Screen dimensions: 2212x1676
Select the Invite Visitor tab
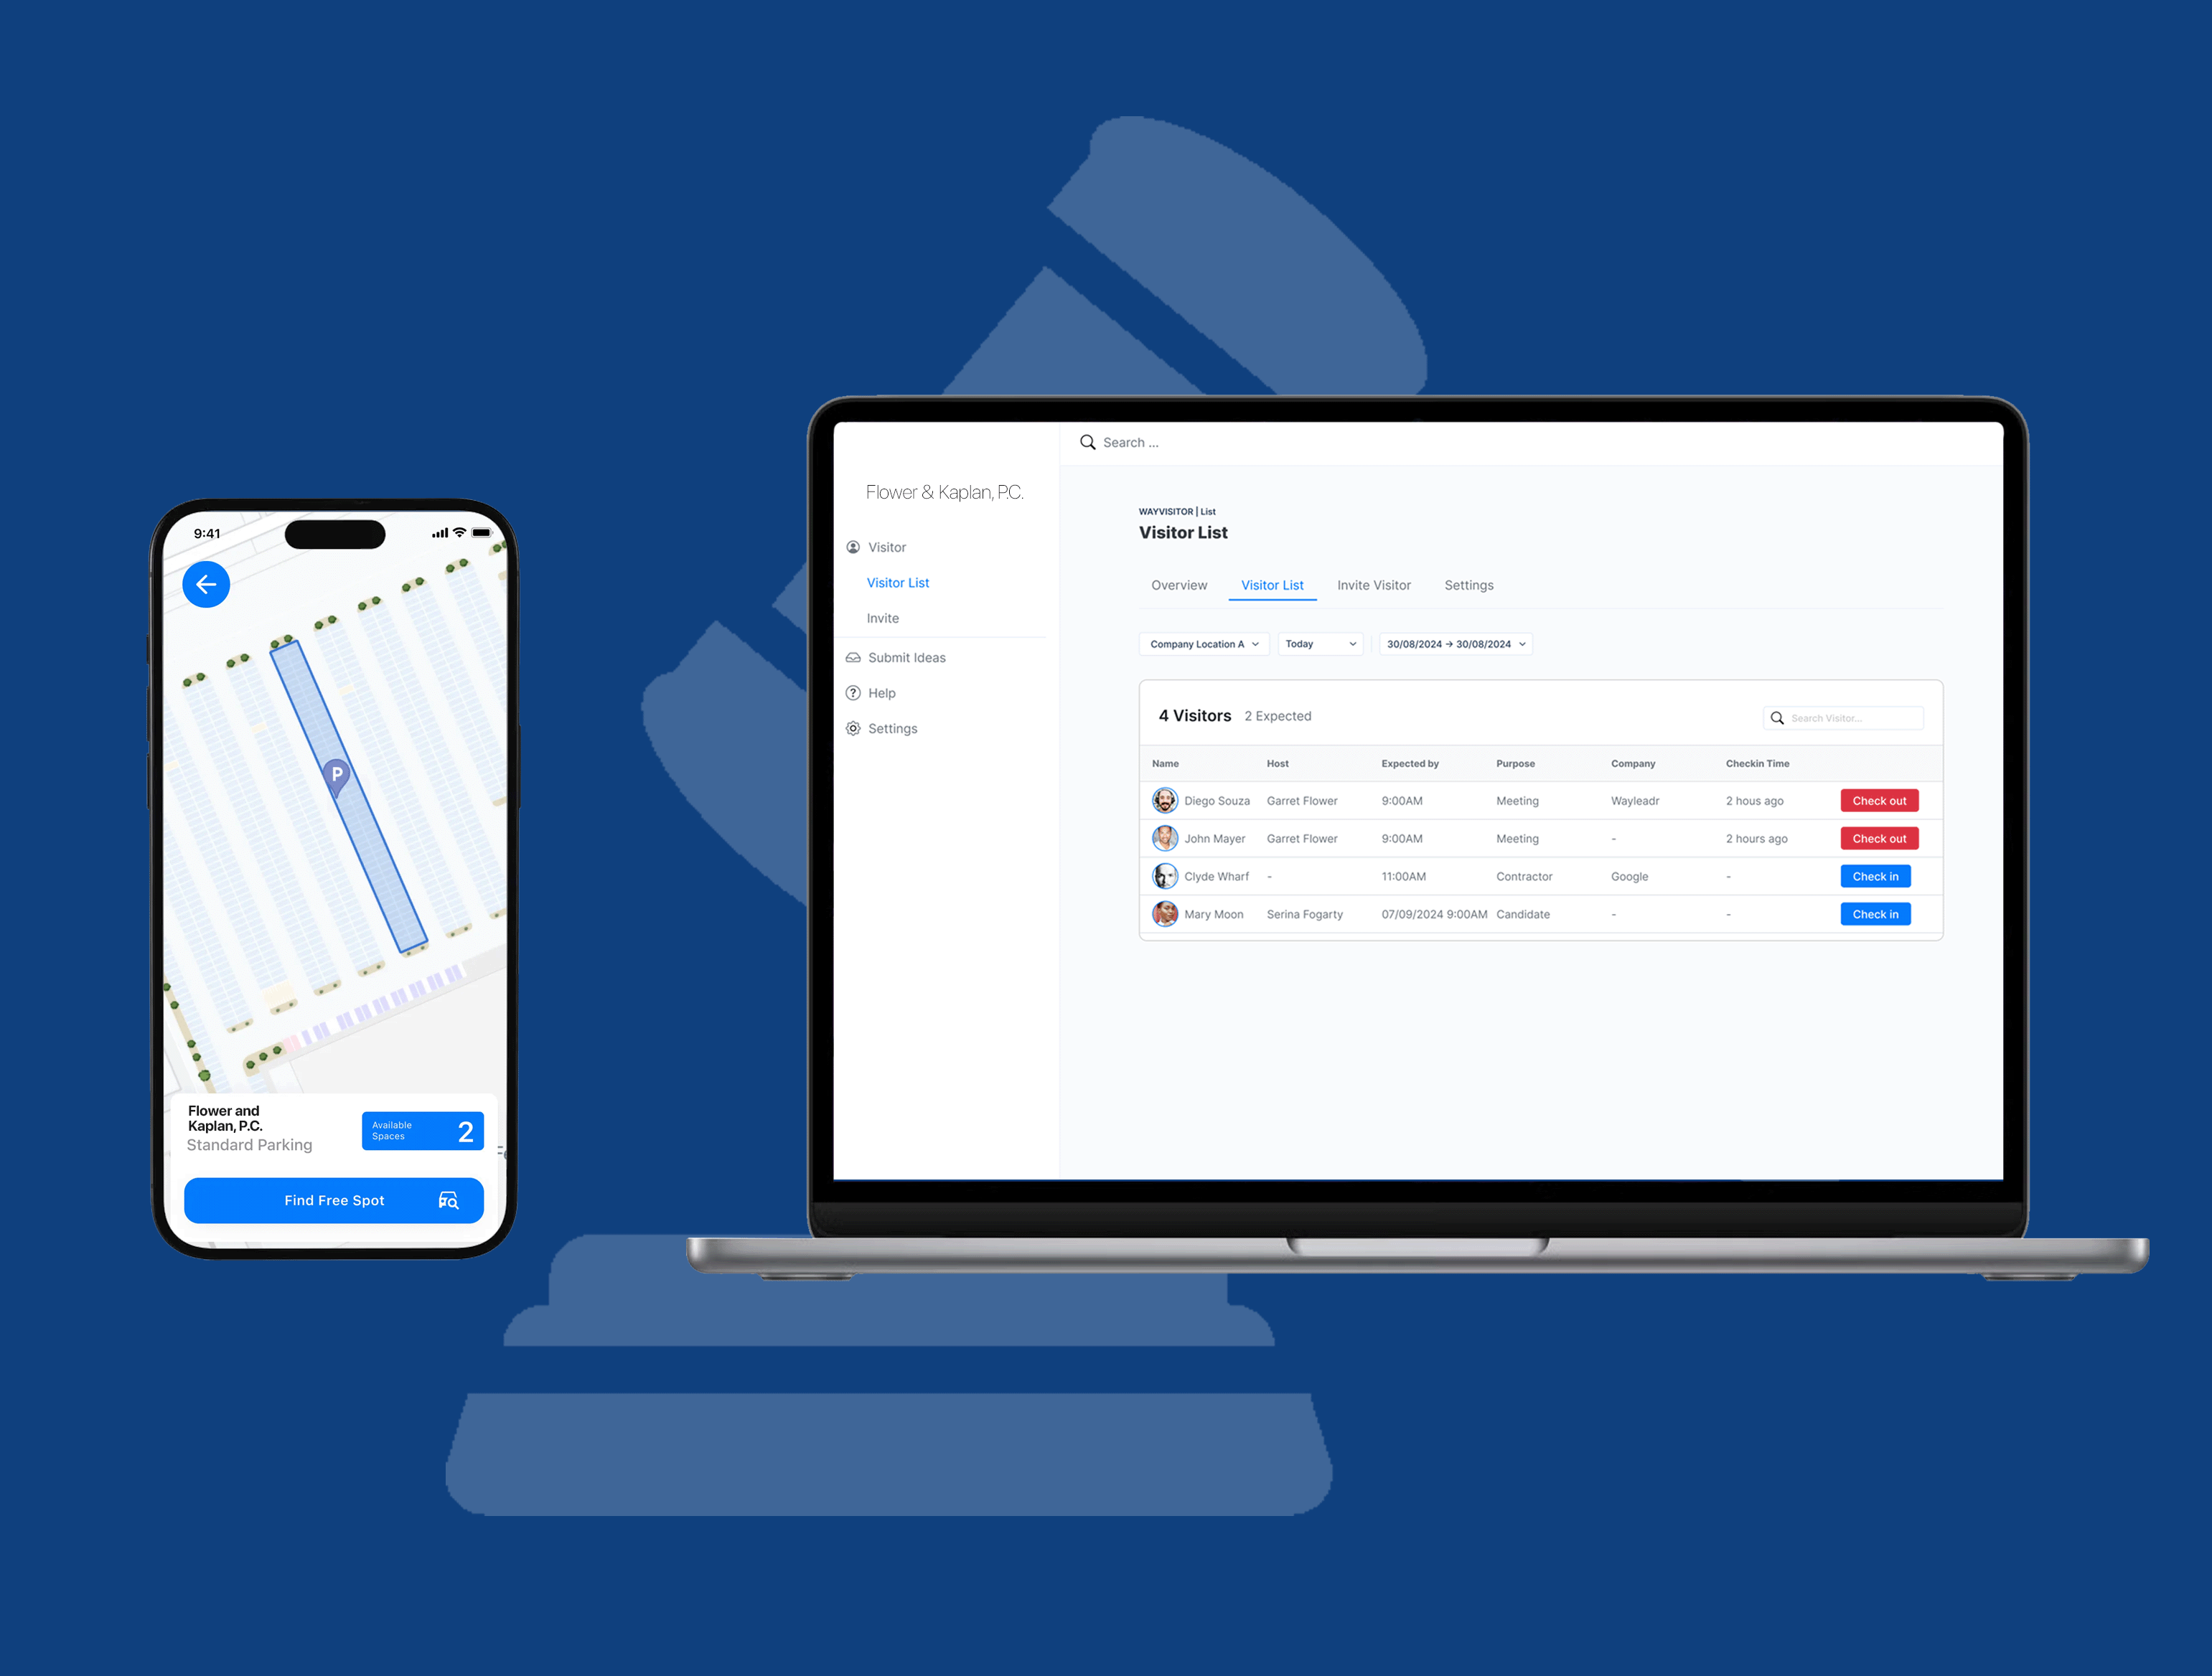pos(1374,585)
